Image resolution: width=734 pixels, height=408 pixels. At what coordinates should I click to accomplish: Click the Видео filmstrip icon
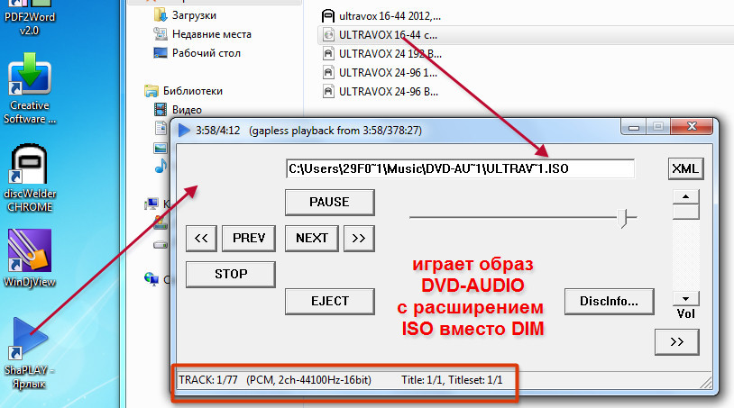point(161,110)
